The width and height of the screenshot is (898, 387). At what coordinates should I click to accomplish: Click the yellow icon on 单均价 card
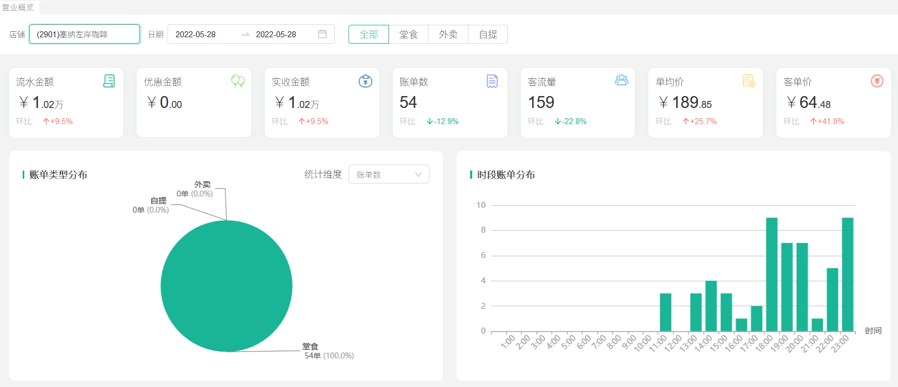click(x=749, y=81)
